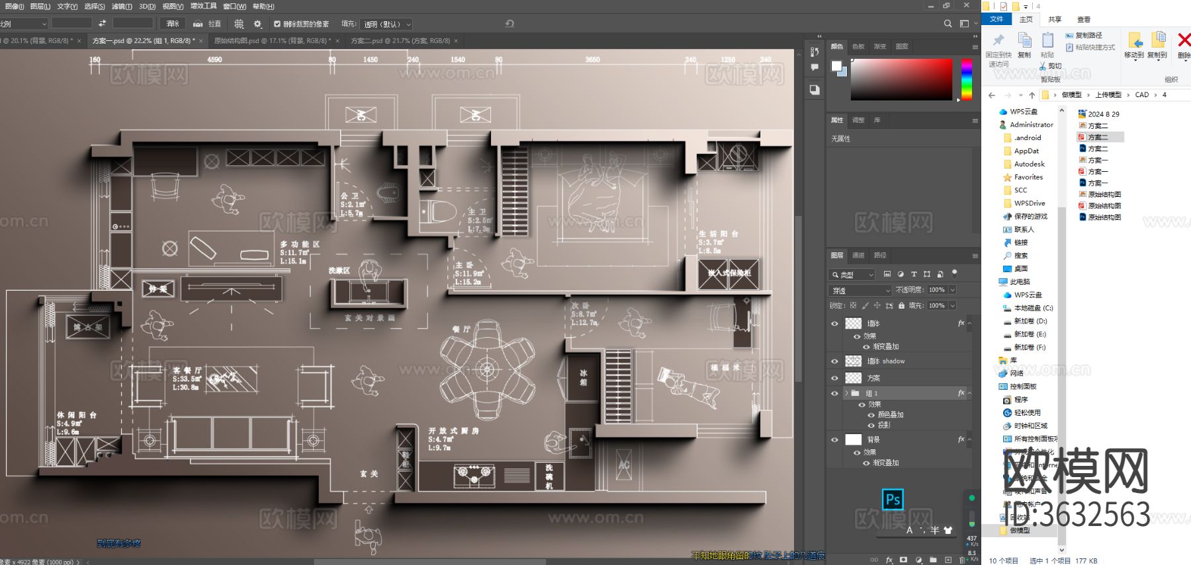Click the pixel layer filter icon
The width and height of the screenshot is (1191, 565).
pyautogui.click(x=887, y=274)
